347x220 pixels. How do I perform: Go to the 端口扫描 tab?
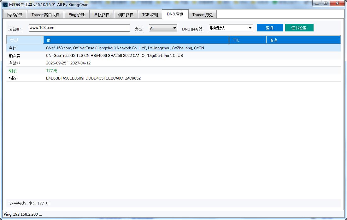point(126,14)
